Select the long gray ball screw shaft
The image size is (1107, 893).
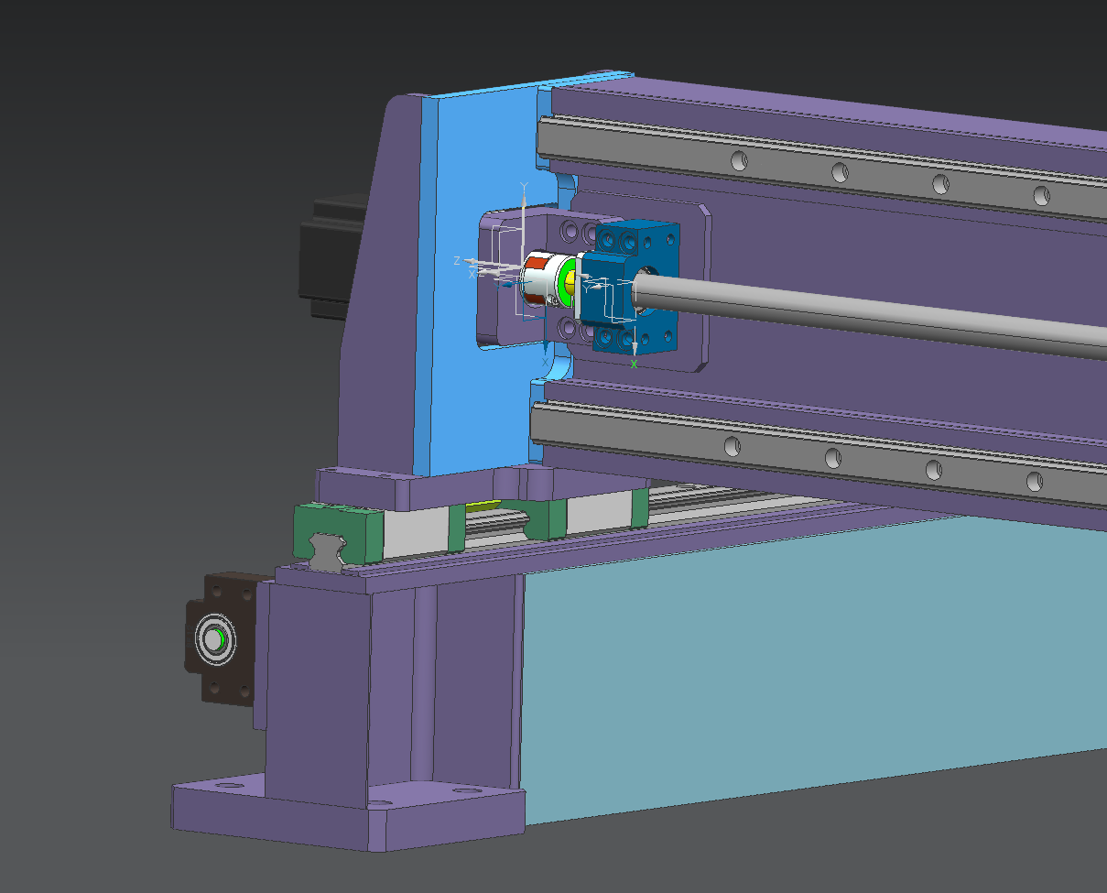(x=870, y=311)
